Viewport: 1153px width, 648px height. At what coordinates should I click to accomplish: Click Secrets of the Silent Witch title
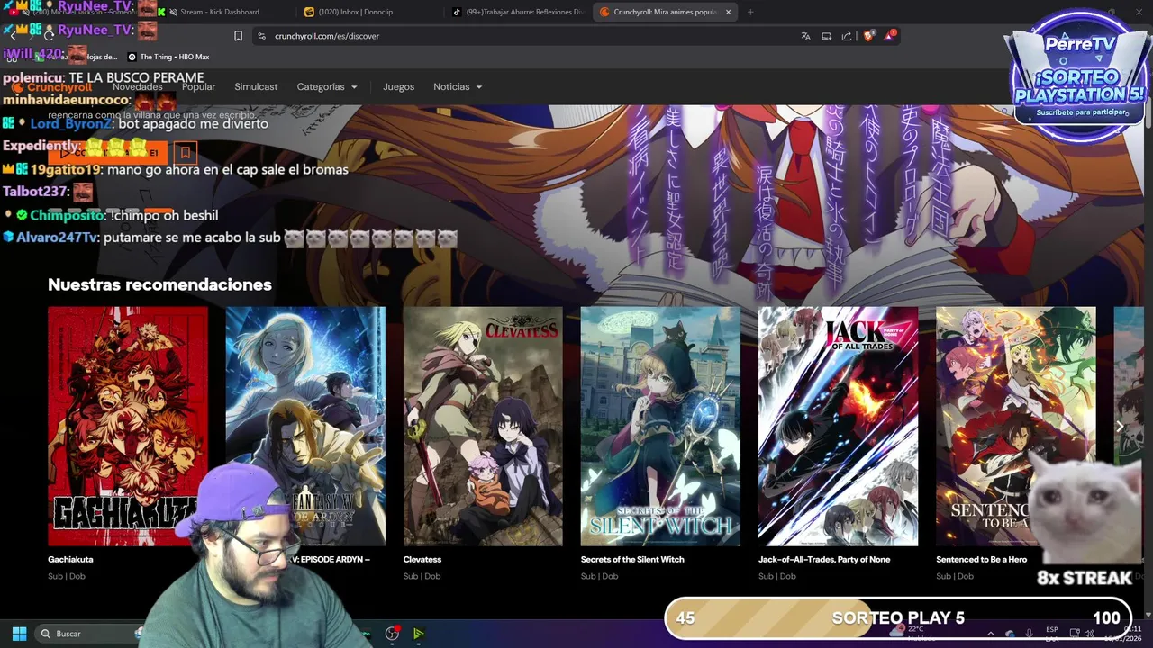point(632,559)
